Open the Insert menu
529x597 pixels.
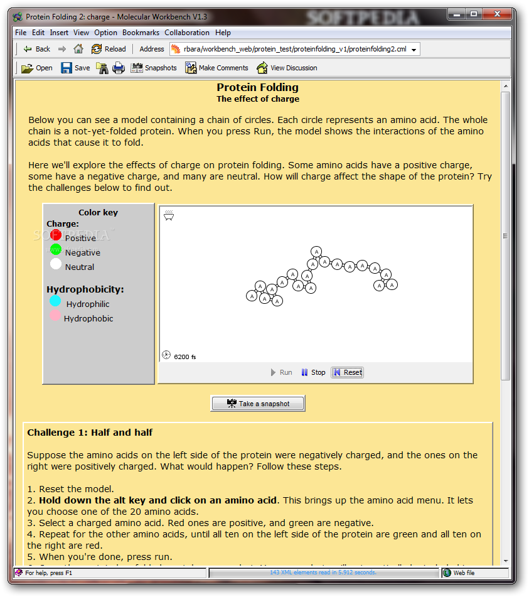coord(59,33)
